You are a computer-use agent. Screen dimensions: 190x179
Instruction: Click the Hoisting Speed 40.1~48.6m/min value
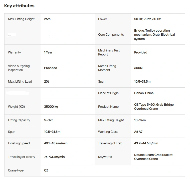tap(56, 143)
